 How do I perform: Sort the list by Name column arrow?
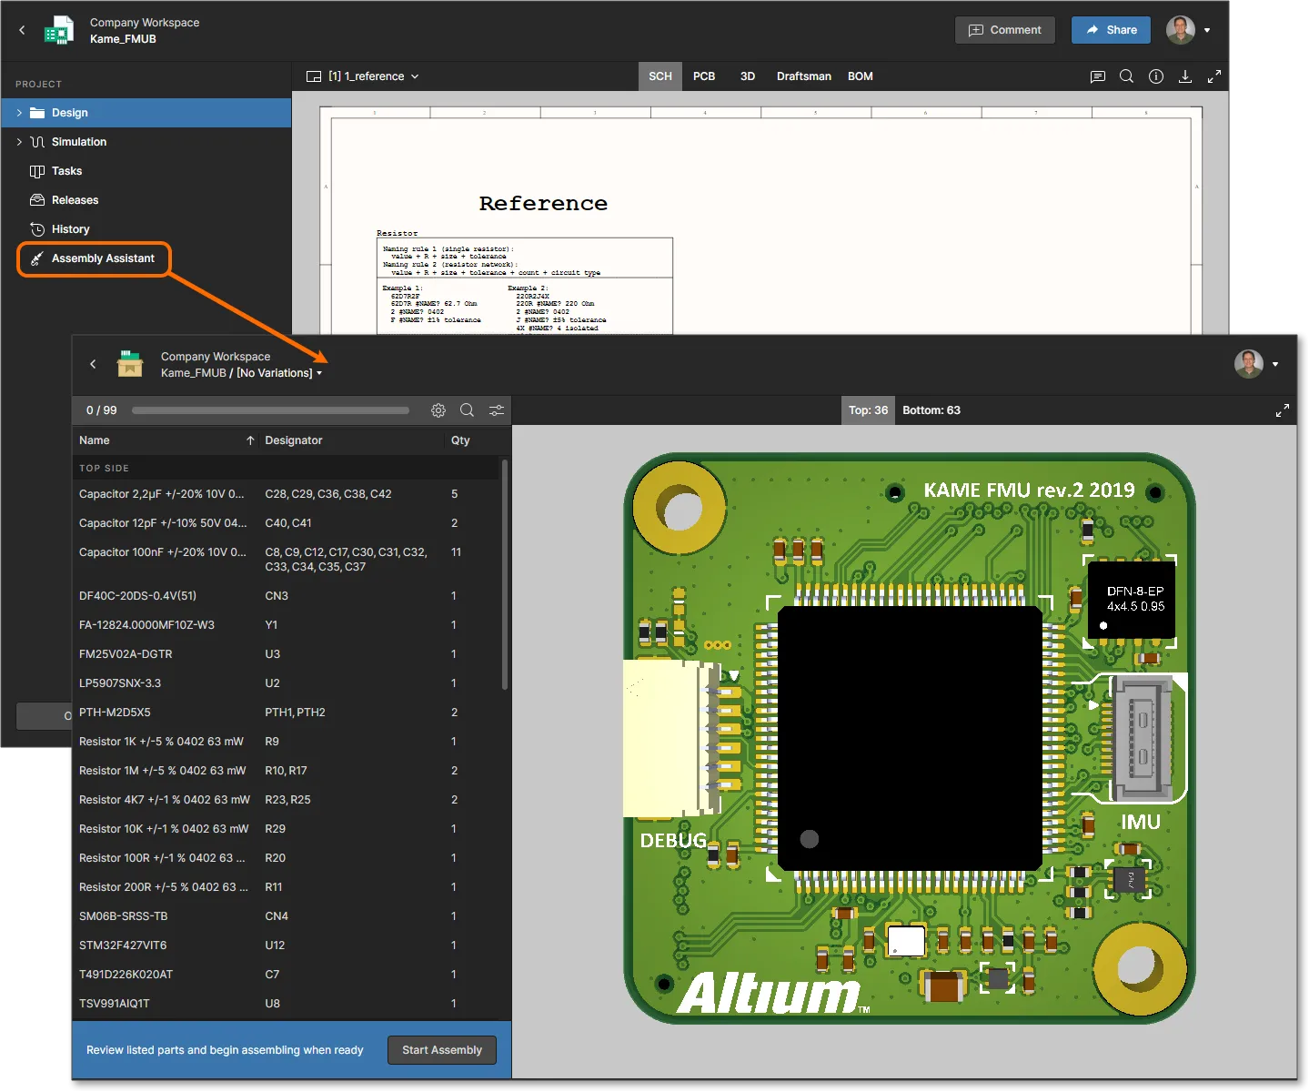pos(250,440)
